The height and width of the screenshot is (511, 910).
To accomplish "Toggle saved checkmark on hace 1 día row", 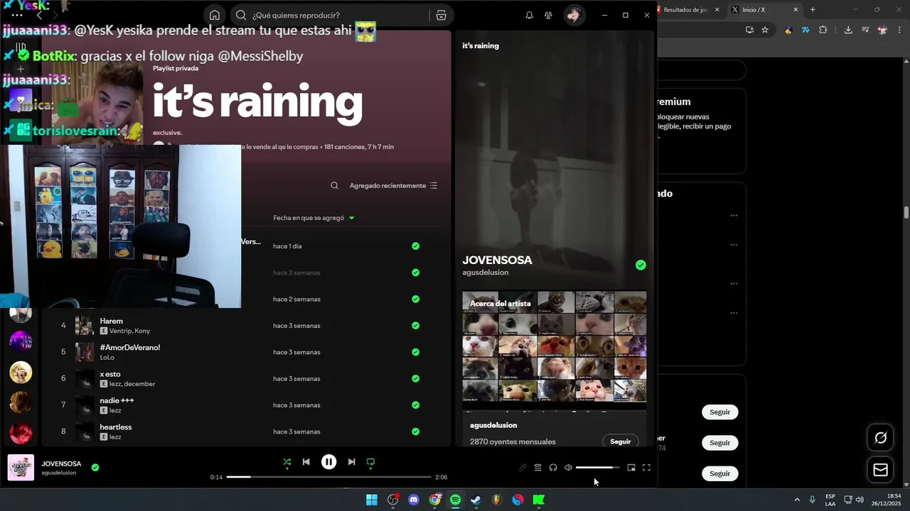I will tap(415, 246).
